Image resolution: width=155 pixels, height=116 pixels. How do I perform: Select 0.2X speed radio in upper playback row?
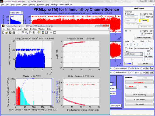tap(129, 68)
